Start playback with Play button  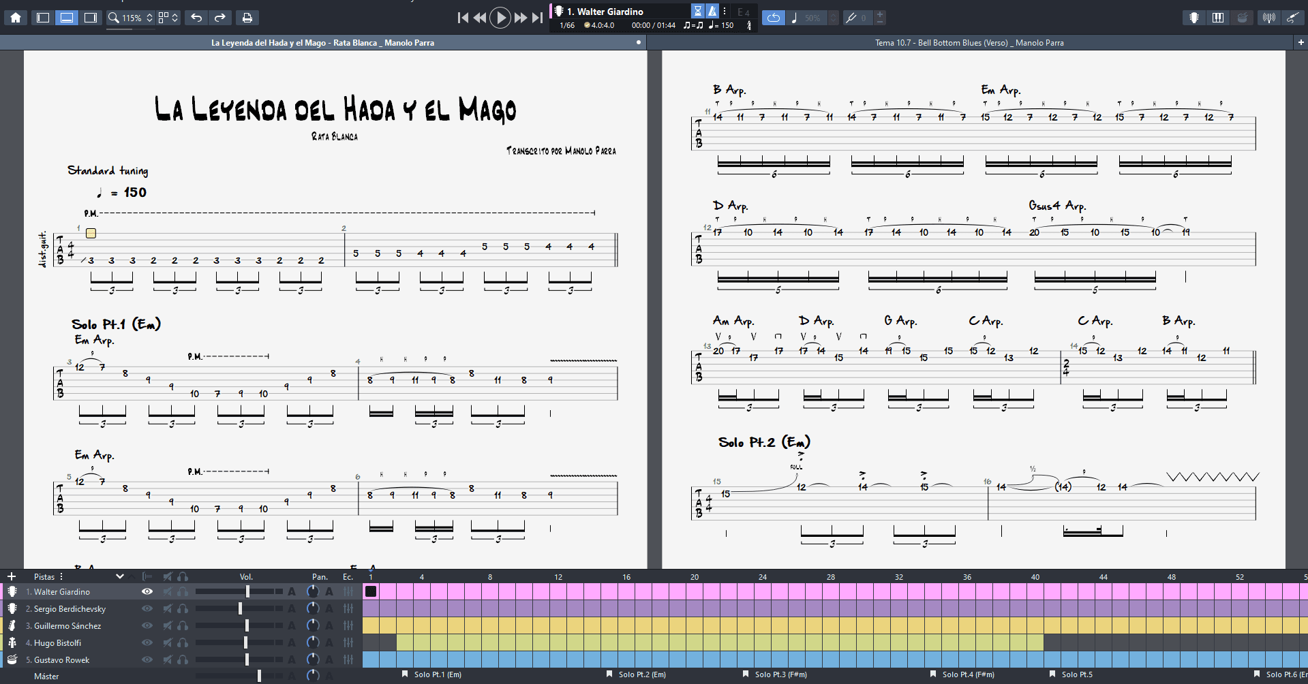(x=500, y=18)
